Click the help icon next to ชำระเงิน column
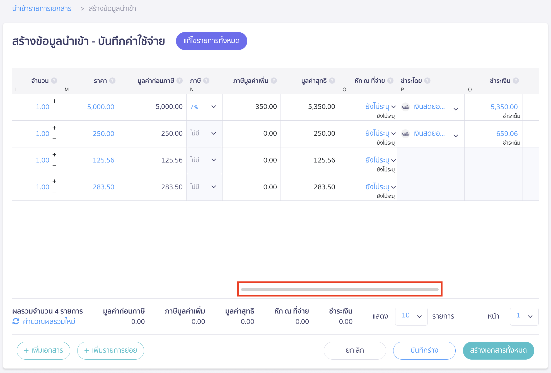 [x=516, y=80]
